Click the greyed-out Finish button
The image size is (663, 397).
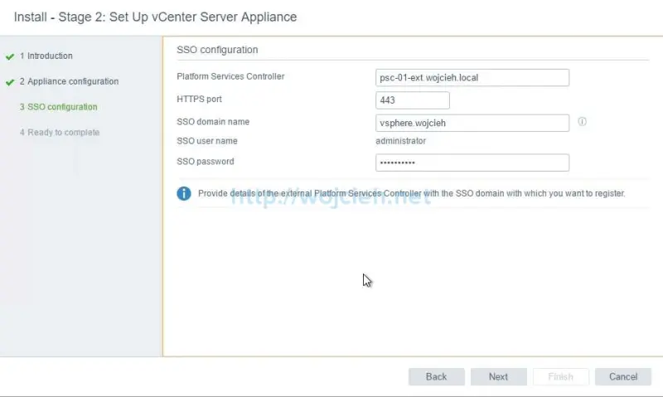[560, 376]
